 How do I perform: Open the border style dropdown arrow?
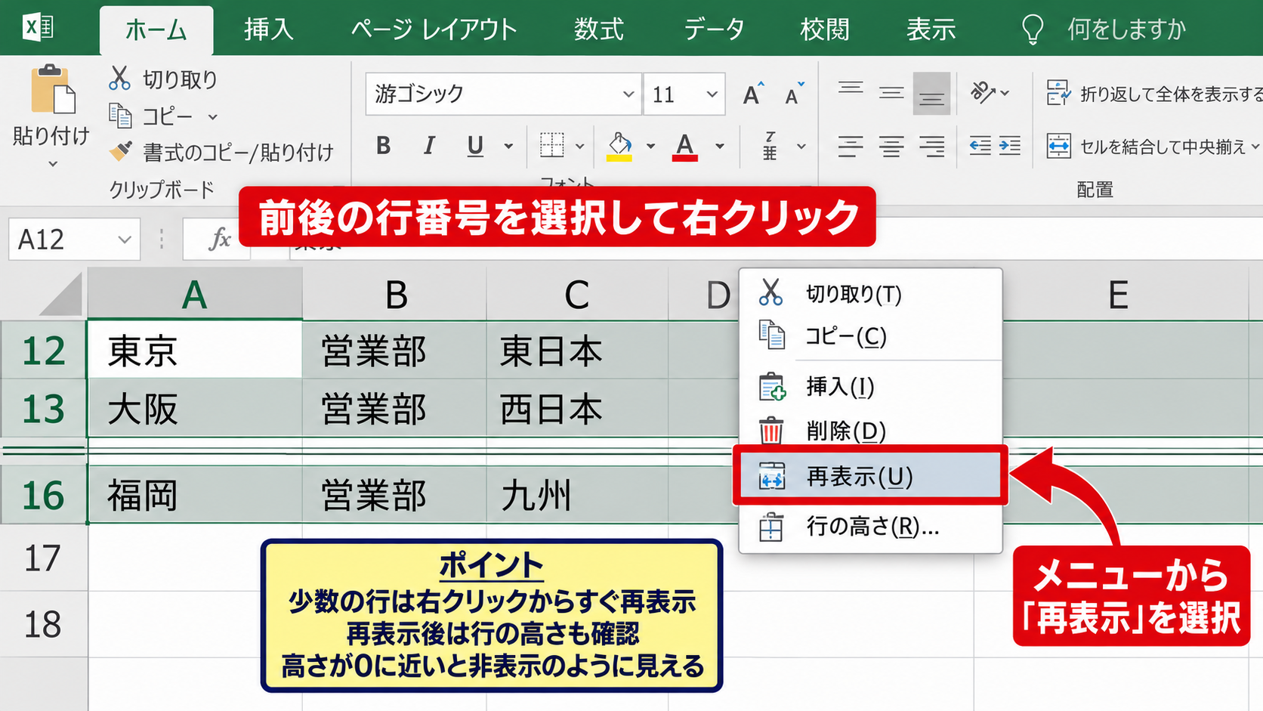[x=580, y=146]
